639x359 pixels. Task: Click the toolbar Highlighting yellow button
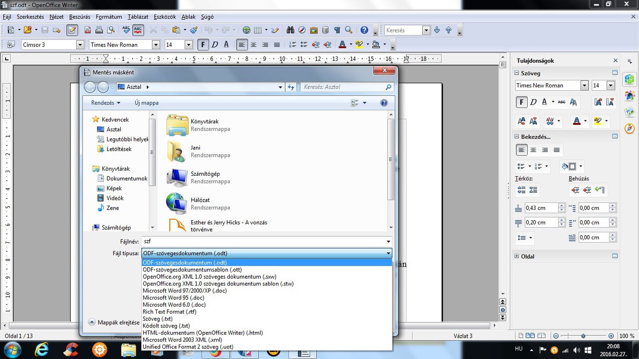tap(359, 44)
